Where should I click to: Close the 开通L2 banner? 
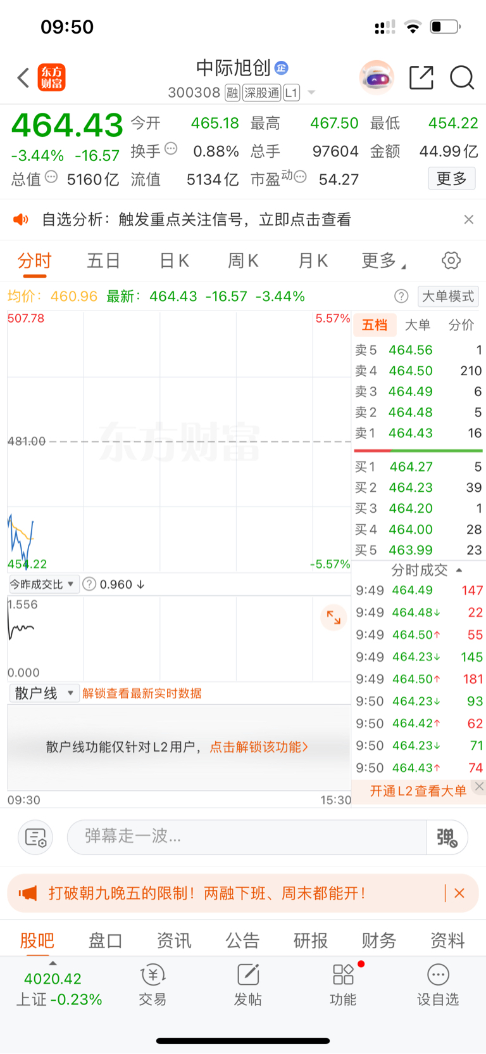coord(480,787)
